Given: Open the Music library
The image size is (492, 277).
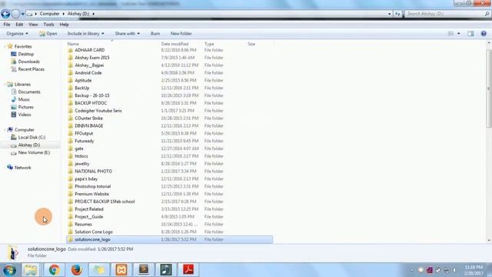Looking at the screenshot, I should point(24,99).
